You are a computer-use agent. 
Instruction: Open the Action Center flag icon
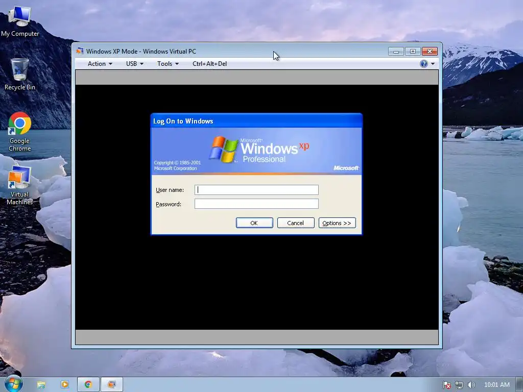click(x=446, y=385)
